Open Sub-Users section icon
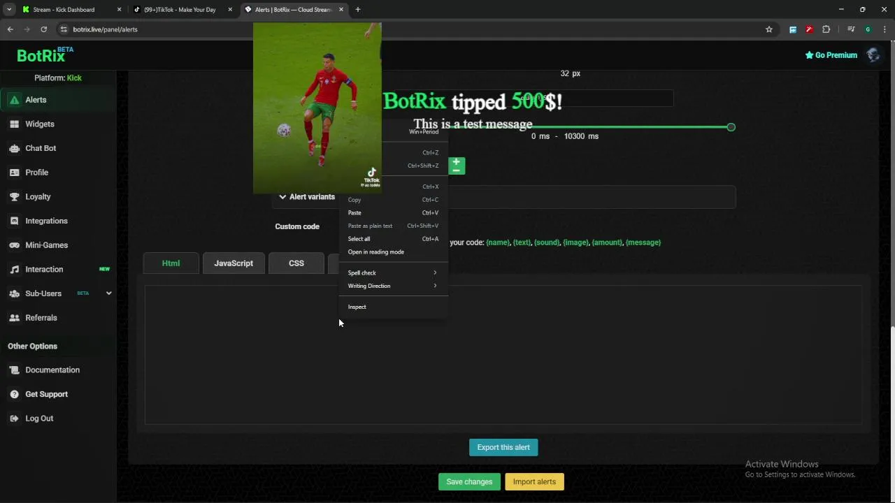Viewport: 895px width, 503px height. (x=14, y=293)
